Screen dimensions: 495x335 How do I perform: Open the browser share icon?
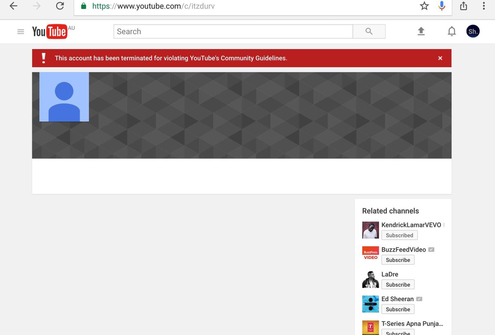464,6
